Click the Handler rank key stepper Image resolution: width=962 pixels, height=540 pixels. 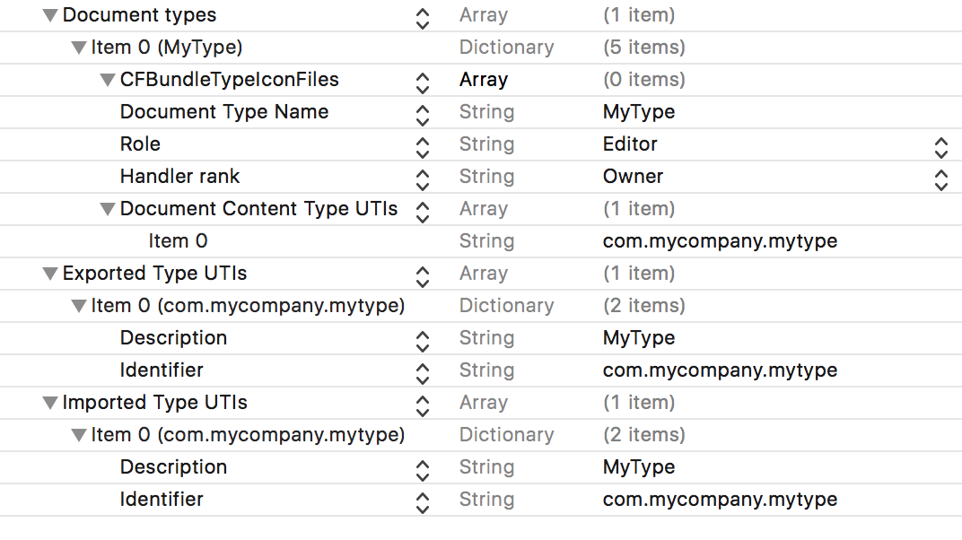(x=423, y=178)
